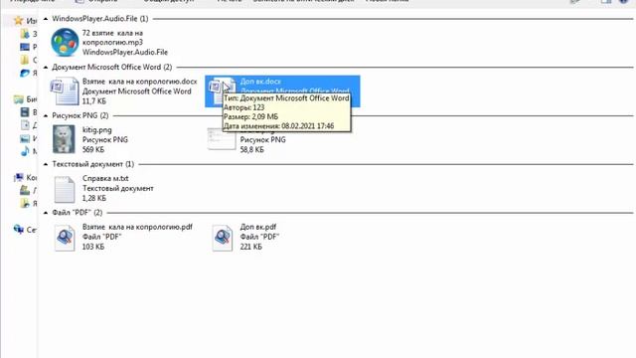Screen dimensions: 636x358
Task: Open the Favorites star in the navigation pane
Action: pyautogui.click(x=18, y=21)
